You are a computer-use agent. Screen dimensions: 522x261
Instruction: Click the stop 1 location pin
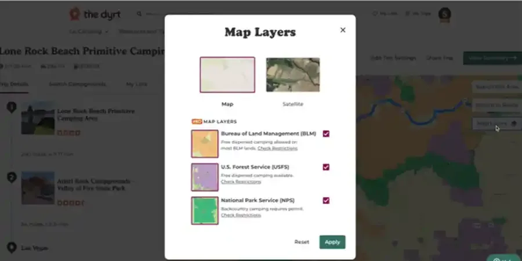click(12, 107)
